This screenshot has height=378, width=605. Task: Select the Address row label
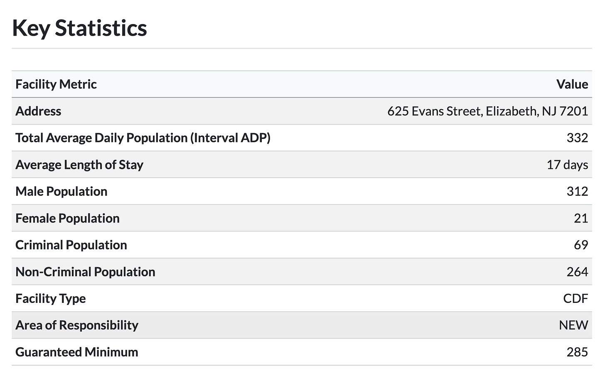click(38, 111)
